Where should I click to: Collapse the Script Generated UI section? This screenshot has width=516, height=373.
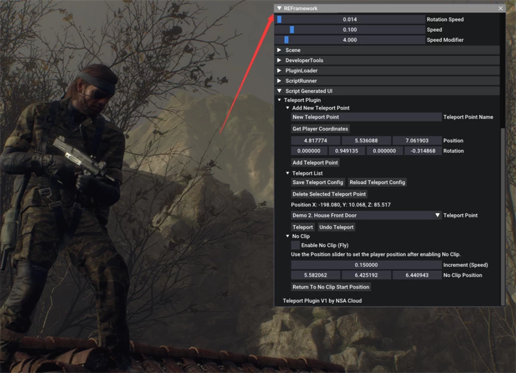279,91
